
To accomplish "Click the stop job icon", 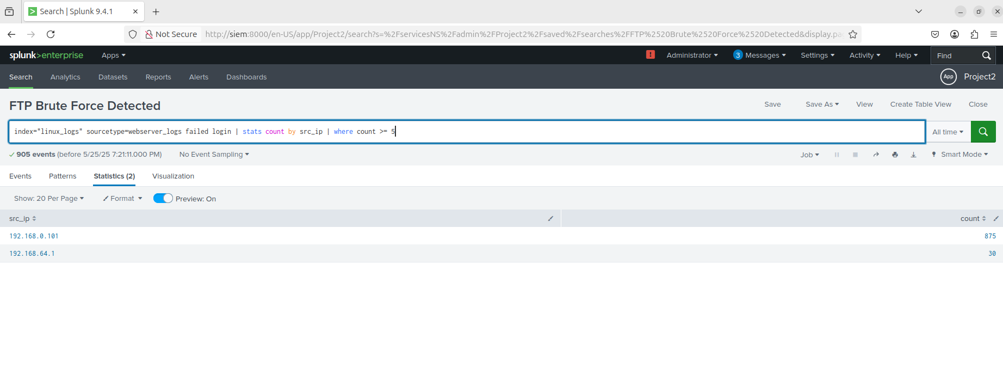I will (x=855, y=155).
